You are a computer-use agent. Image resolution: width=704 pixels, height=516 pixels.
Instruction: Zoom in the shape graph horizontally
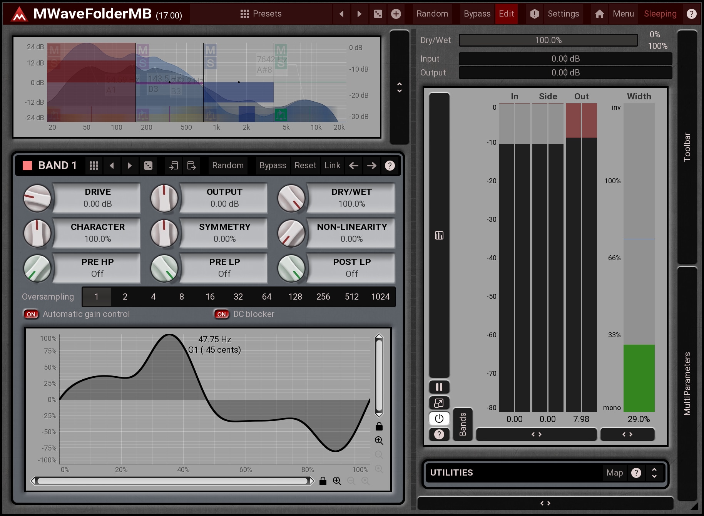[x=337, y=481]
